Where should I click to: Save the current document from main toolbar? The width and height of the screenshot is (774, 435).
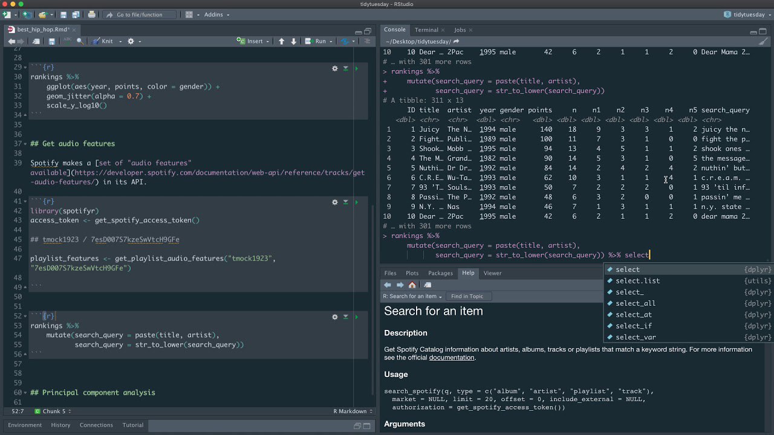coord(63,14)
